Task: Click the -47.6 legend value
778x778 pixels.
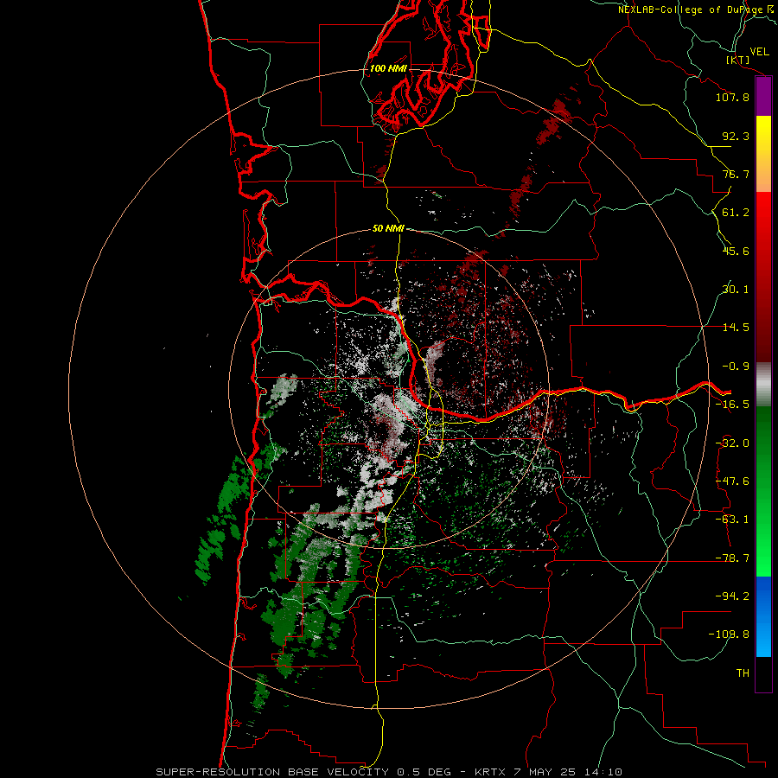Action: pyautogui.click(x=732, y=481)
